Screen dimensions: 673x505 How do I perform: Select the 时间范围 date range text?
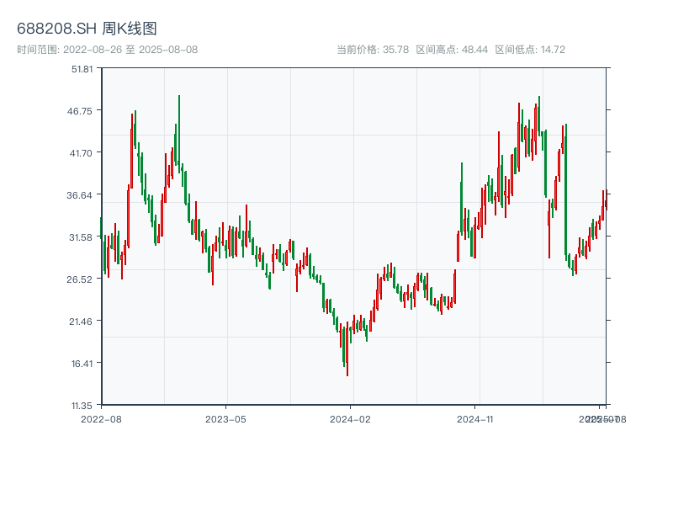click(x=107, y=50)
